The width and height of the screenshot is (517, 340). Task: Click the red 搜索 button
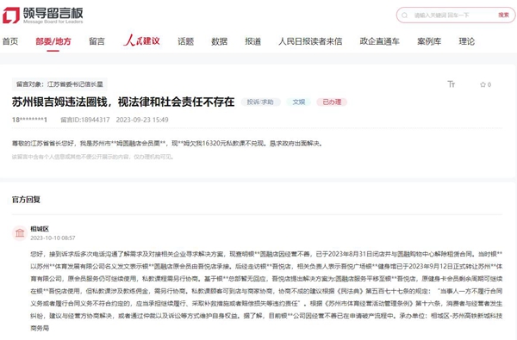point(503,15)
